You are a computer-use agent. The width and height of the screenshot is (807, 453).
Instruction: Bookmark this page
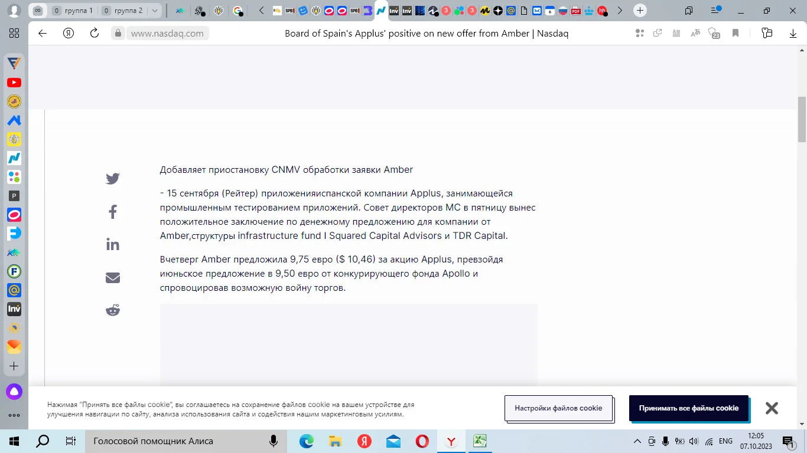pos(736,33)
